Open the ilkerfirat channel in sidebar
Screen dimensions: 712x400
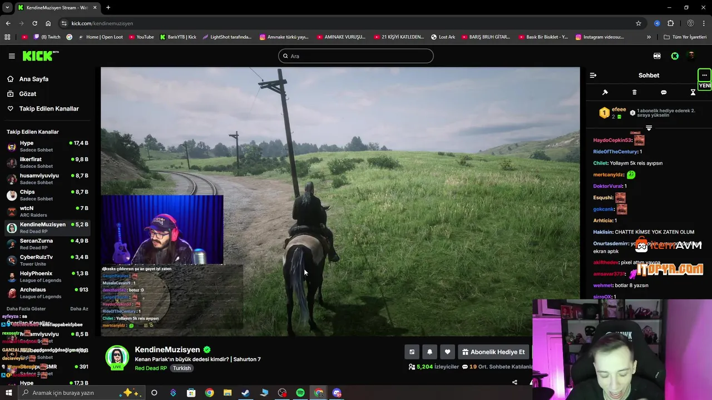click(47, 162)
